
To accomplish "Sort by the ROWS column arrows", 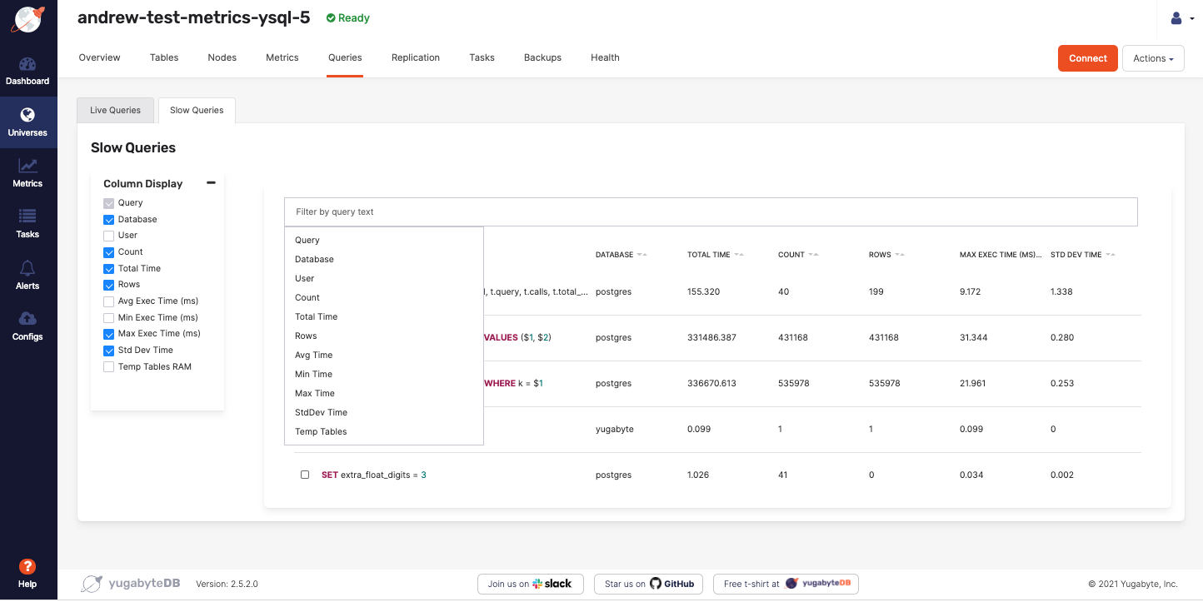I will pos(900,255).
